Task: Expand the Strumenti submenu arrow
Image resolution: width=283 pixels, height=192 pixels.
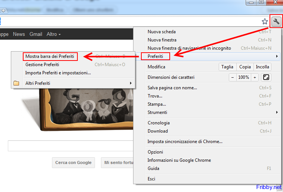Action: click(277, 112)
